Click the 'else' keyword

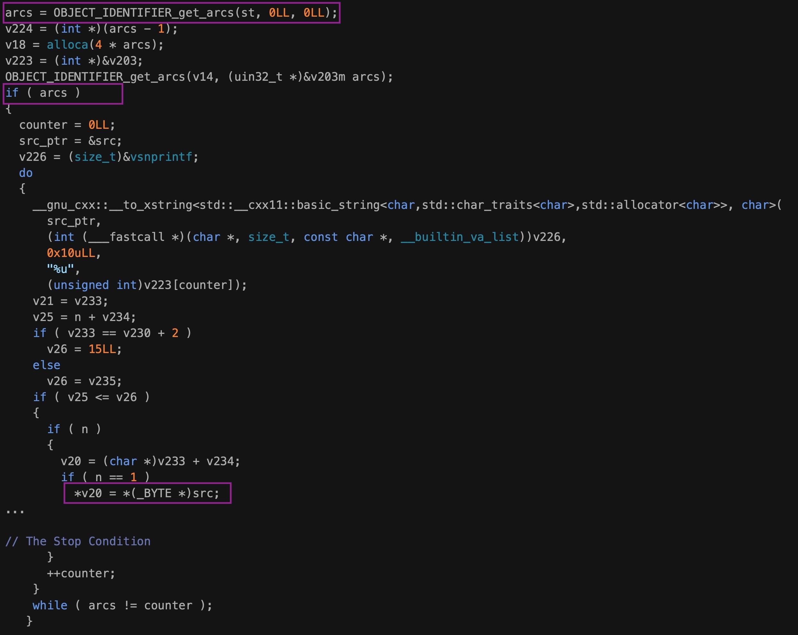[46, 365]
